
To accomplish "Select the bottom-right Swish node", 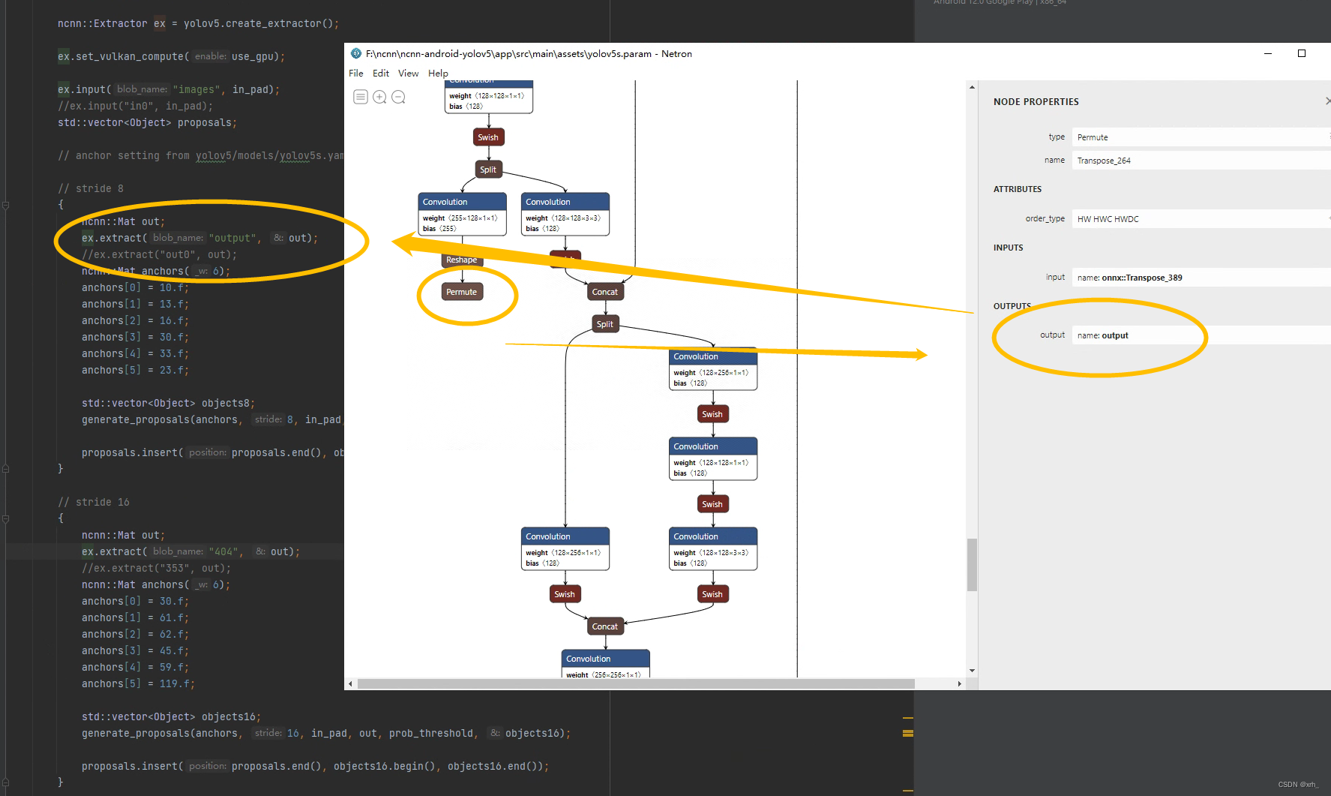I will [x=712, y=594].
